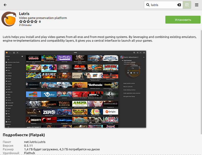Go back with the arrow icon
The width and height of the screenshot is (202, 155).
click(x=5, y=5)
